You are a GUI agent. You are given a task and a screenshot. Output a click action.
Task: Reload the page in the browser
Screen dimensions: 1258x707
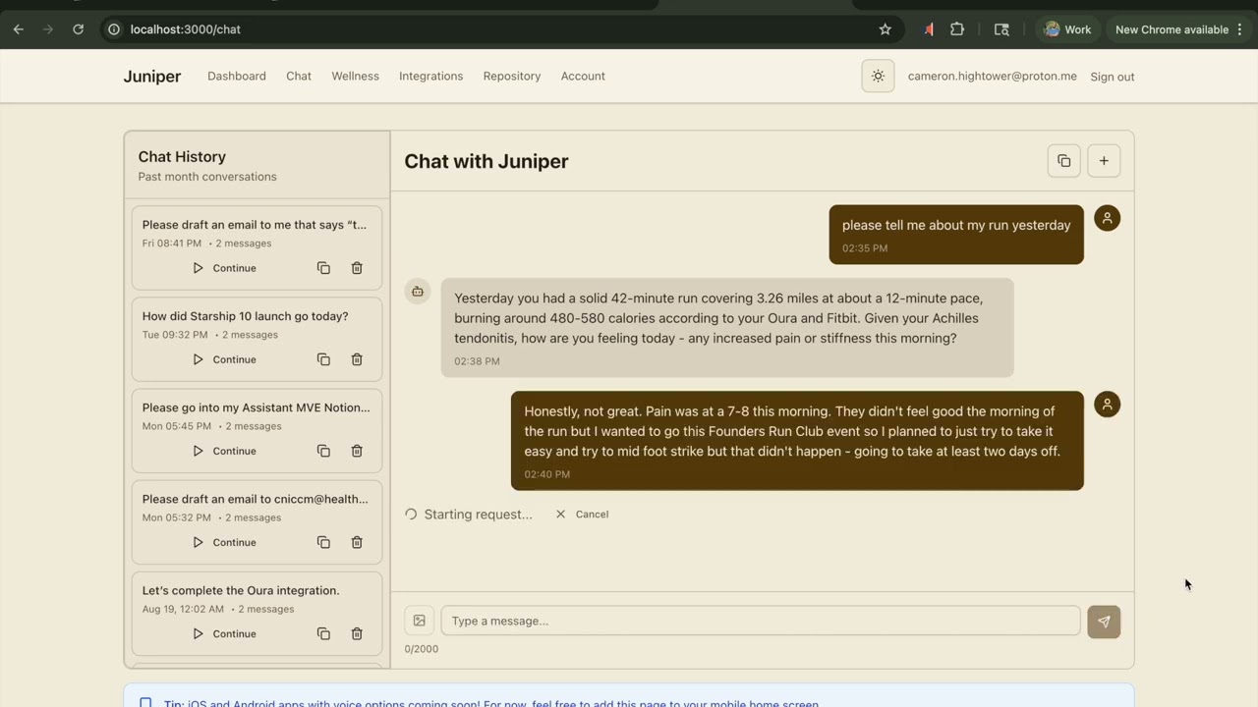click(78, 29)
